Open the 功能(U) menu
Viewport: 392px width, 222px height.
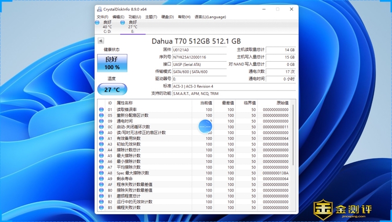click(135, 17)
